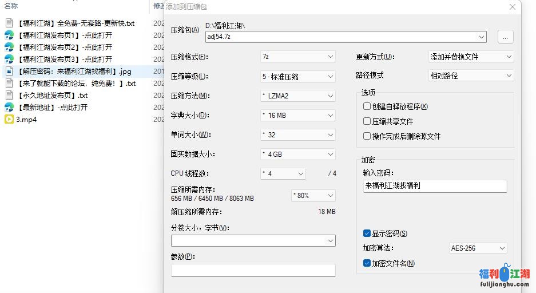Click the 名称 column header

click(11, 6)
